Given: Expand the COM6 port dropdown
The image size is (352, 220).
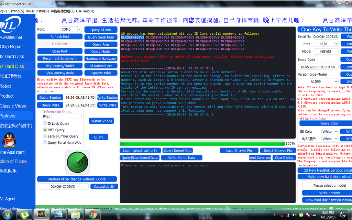Looking at the screenshot, I should [x=79, y=30].
